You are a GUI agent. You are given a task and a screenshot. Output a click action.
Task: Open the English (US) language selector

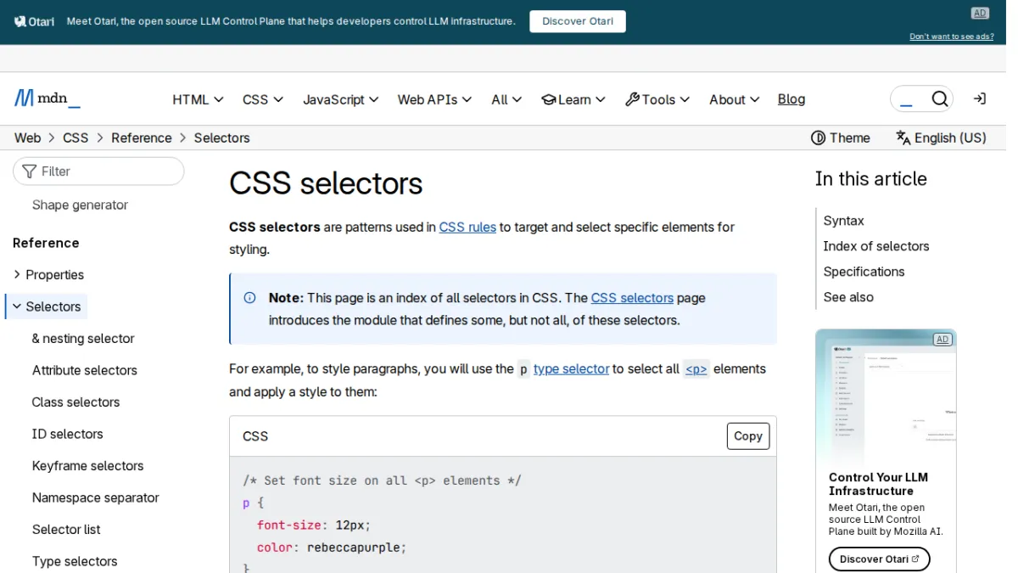click(x=941, y=138)
